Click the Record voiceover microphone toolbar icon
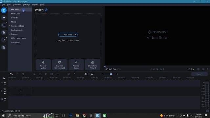Screen dimensions: 210x118 [92, 74]
